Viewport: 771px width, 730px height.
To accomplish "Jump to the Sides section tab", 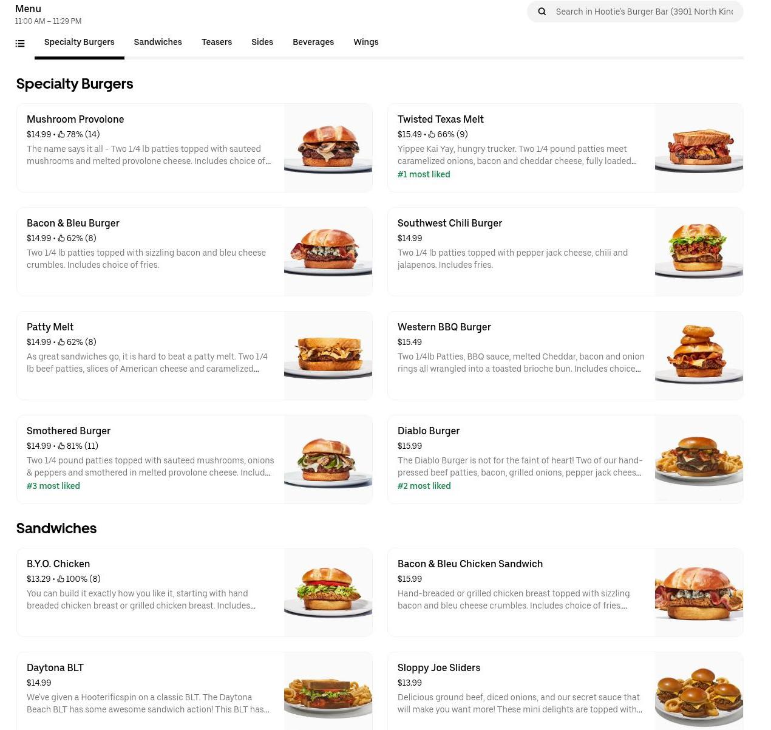I will (x=262, y=42).
